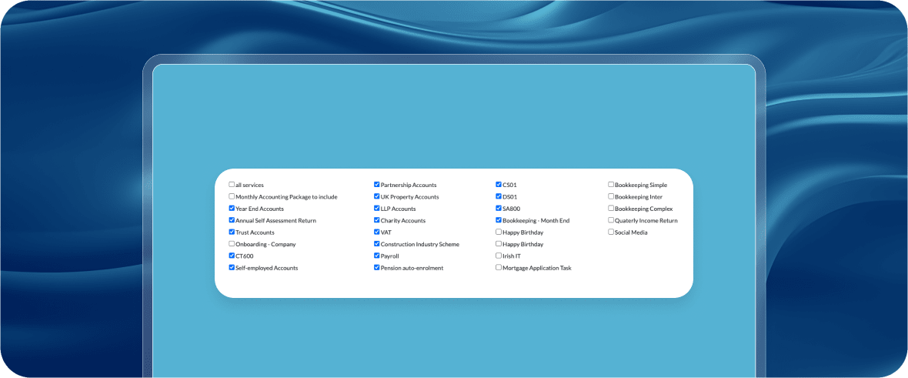Uncheck UK Property Accounts
Viewport: 908px width, 378px height.
[x=377, y=196]
